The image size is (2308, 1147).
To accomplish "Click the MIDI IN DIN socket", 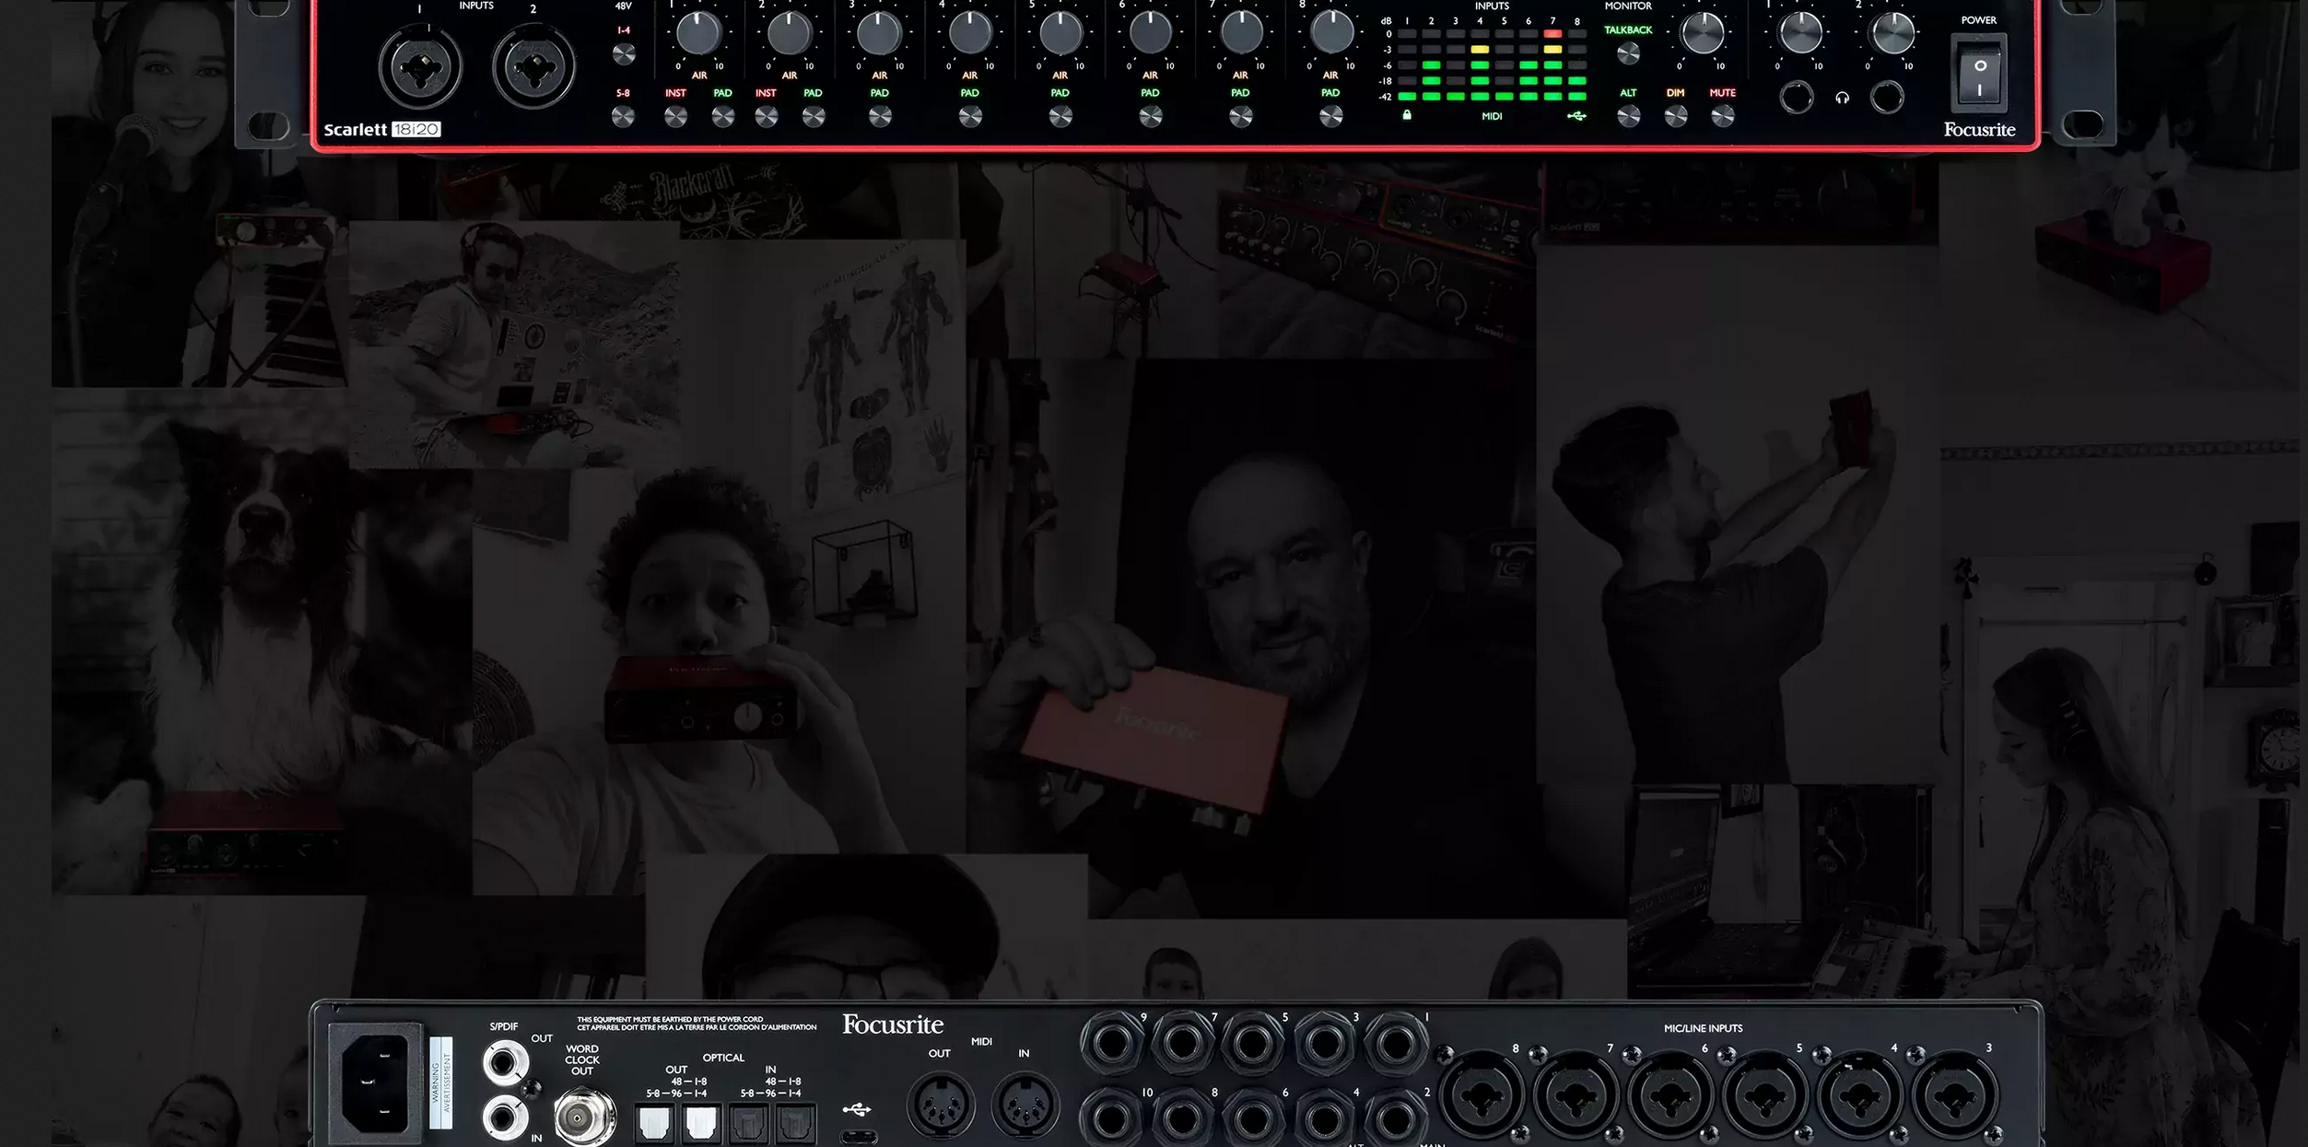I will (1025, 1104).
